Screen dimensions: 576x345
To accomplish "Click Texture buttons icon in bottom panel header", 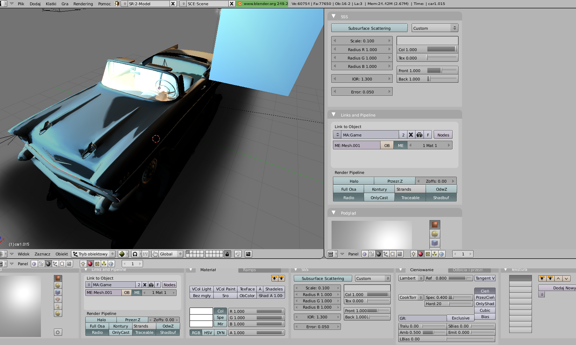I will pyautogui.click(x=97, y=264).
